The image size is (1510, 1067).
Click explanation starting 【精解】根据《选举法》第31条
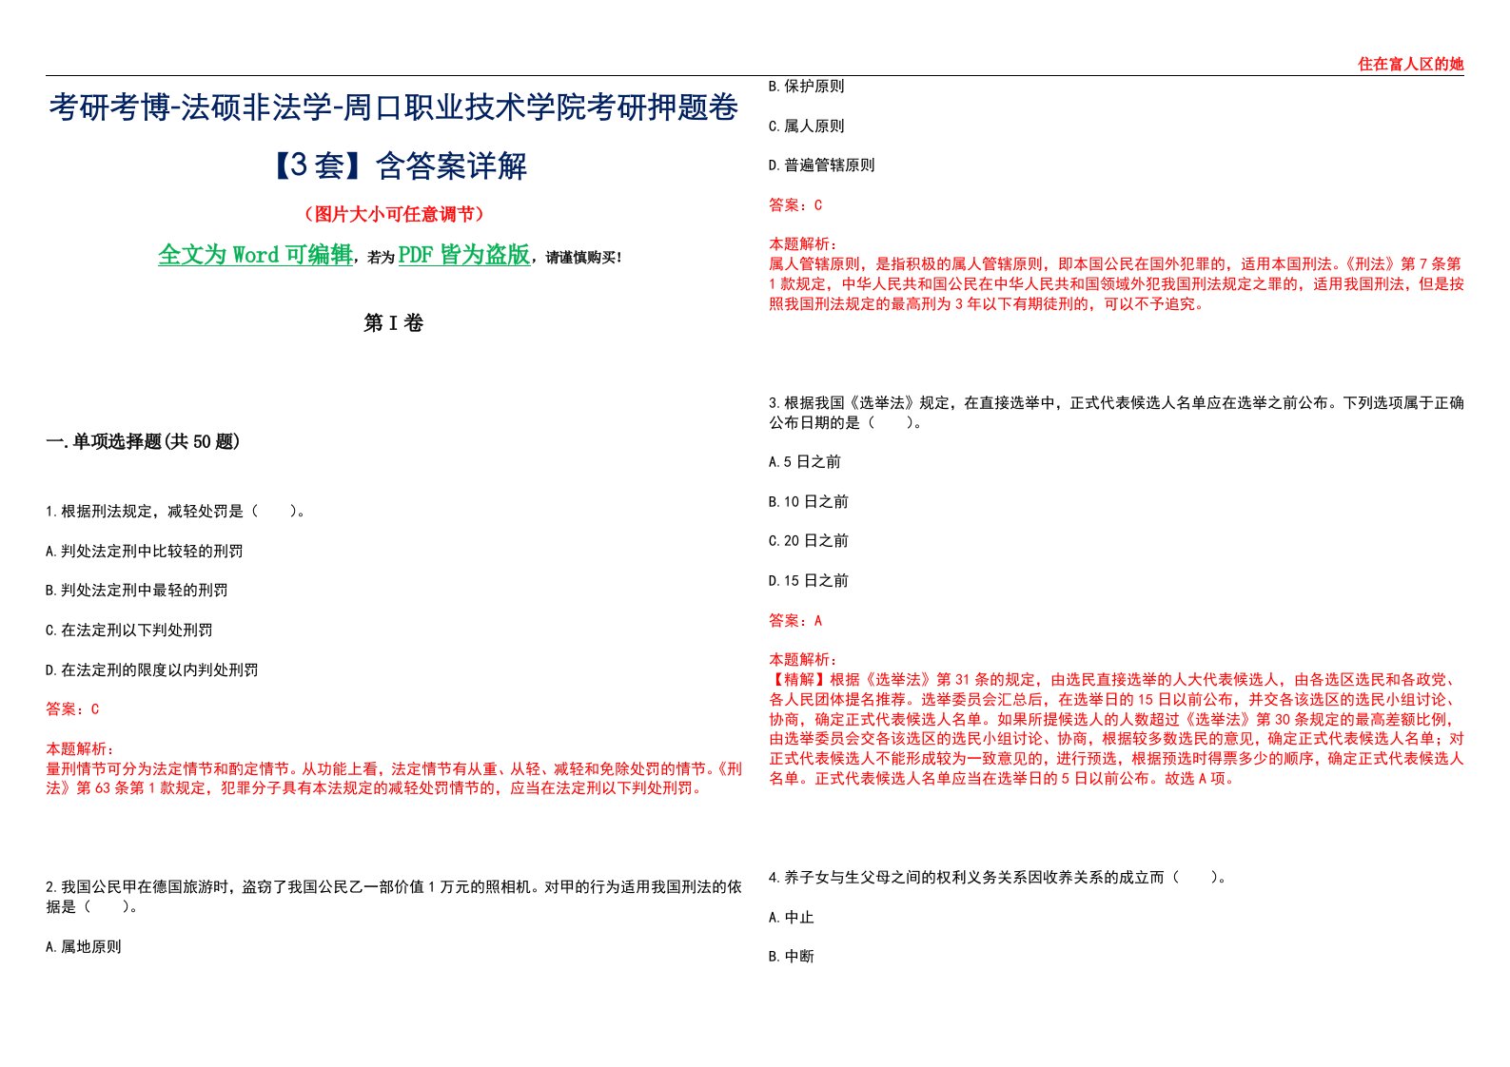1116,728
